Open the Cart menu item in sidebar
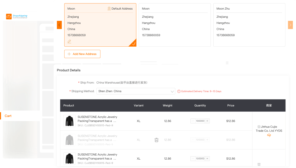 click(8, 116)
